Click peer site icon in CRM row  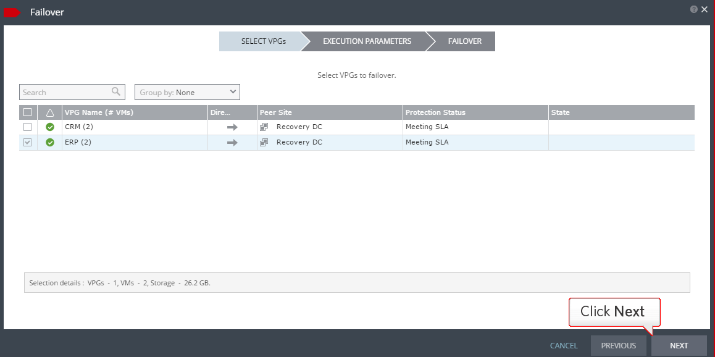[x=264, y=127]
